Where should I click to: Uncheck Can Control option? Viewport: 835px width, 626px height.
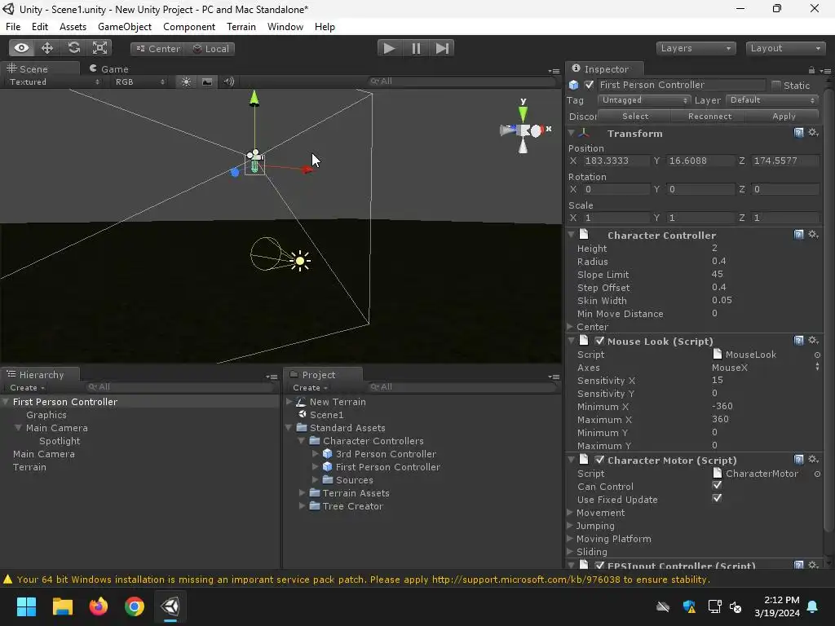point(717,486)
